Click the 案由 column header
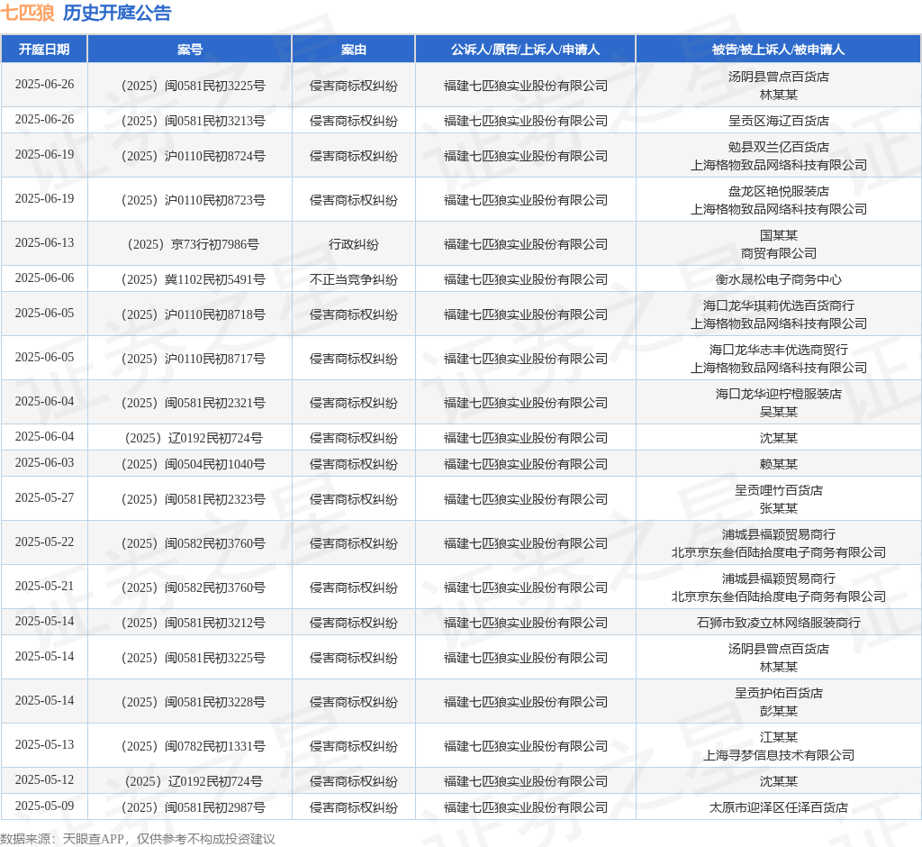The height and width of the screenshot is (847, 922). pyautogui.click(x=353, y=50)
